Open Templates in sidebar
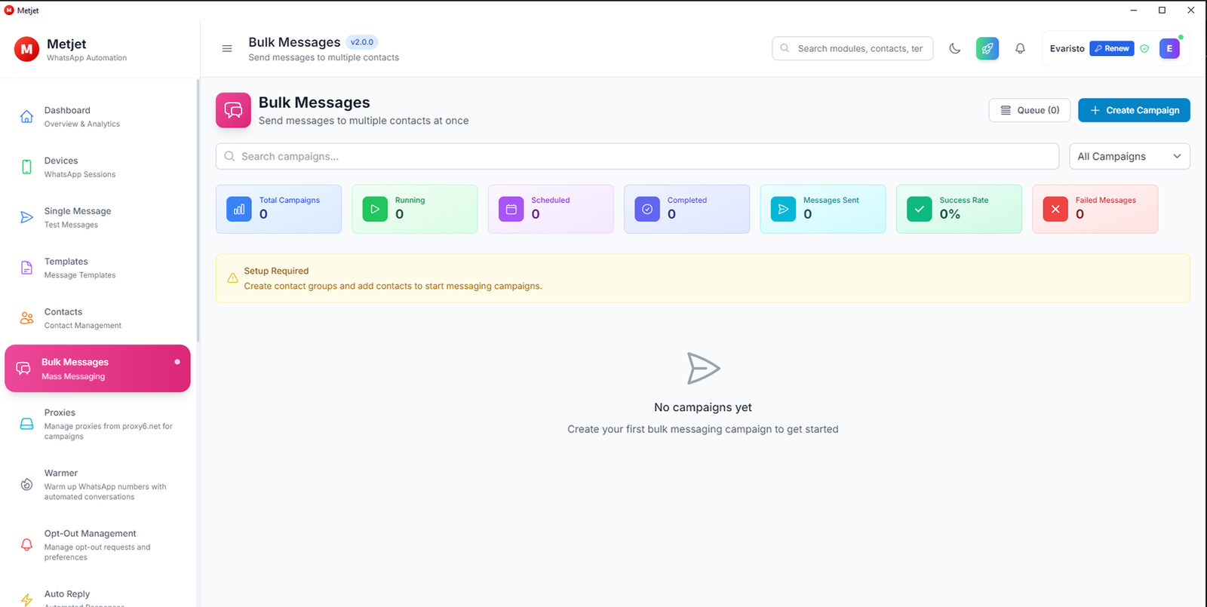Screen dimensions: 1207x607 pyautogui.click(x=98, y=268)
